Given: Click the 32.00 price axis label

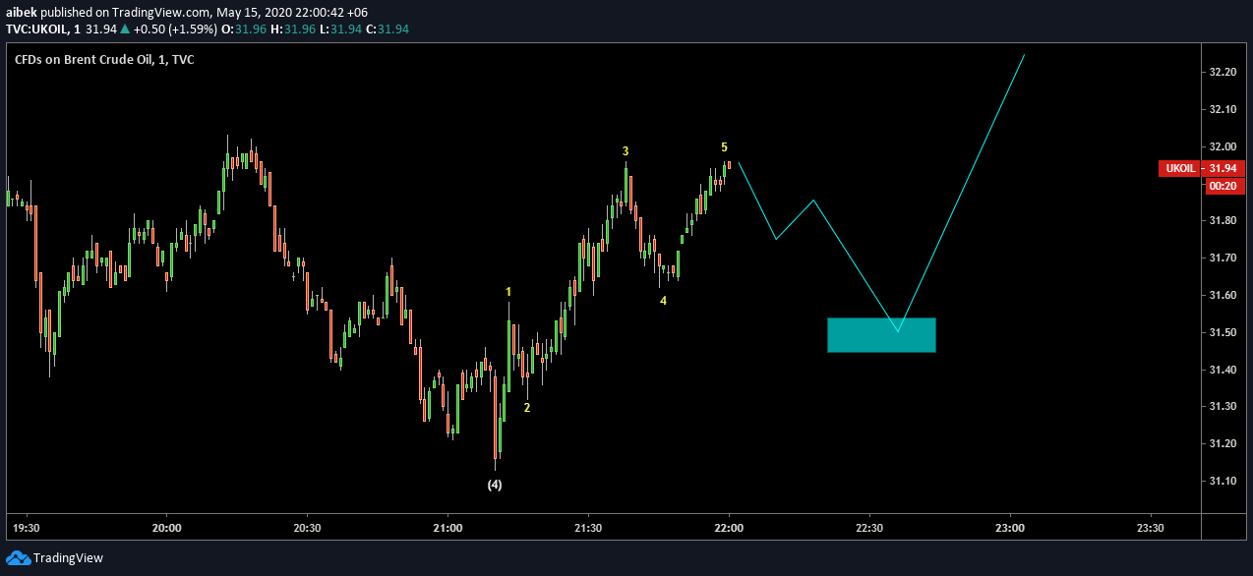Looking at the screenshot, I should click(1223, 146).
